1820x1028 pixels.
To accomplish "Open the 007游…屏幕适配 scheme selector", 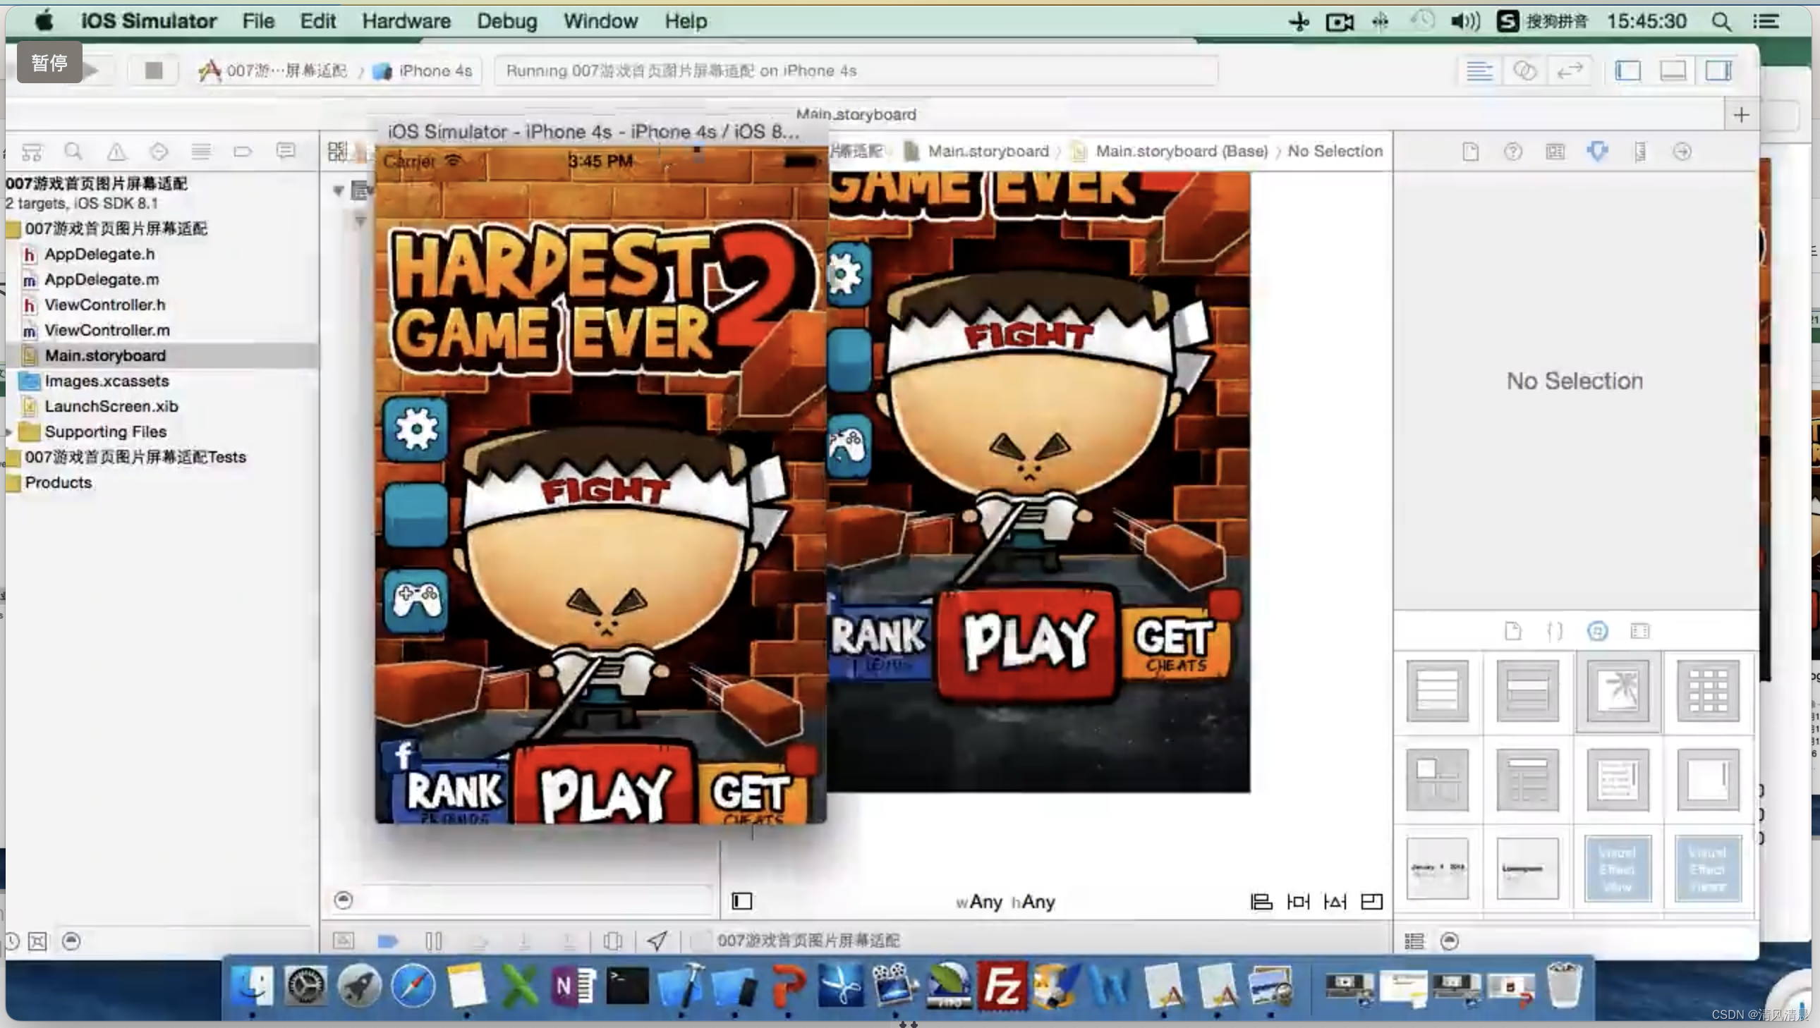I will 273,71.
